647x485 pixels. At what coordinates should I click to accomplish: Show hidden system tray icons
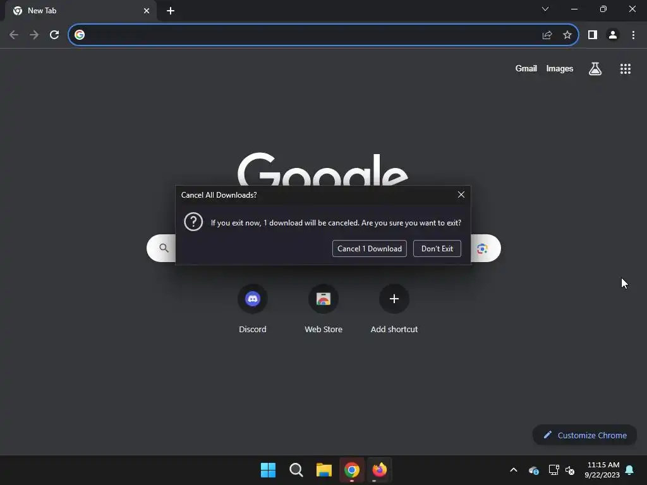coord(514,470)
